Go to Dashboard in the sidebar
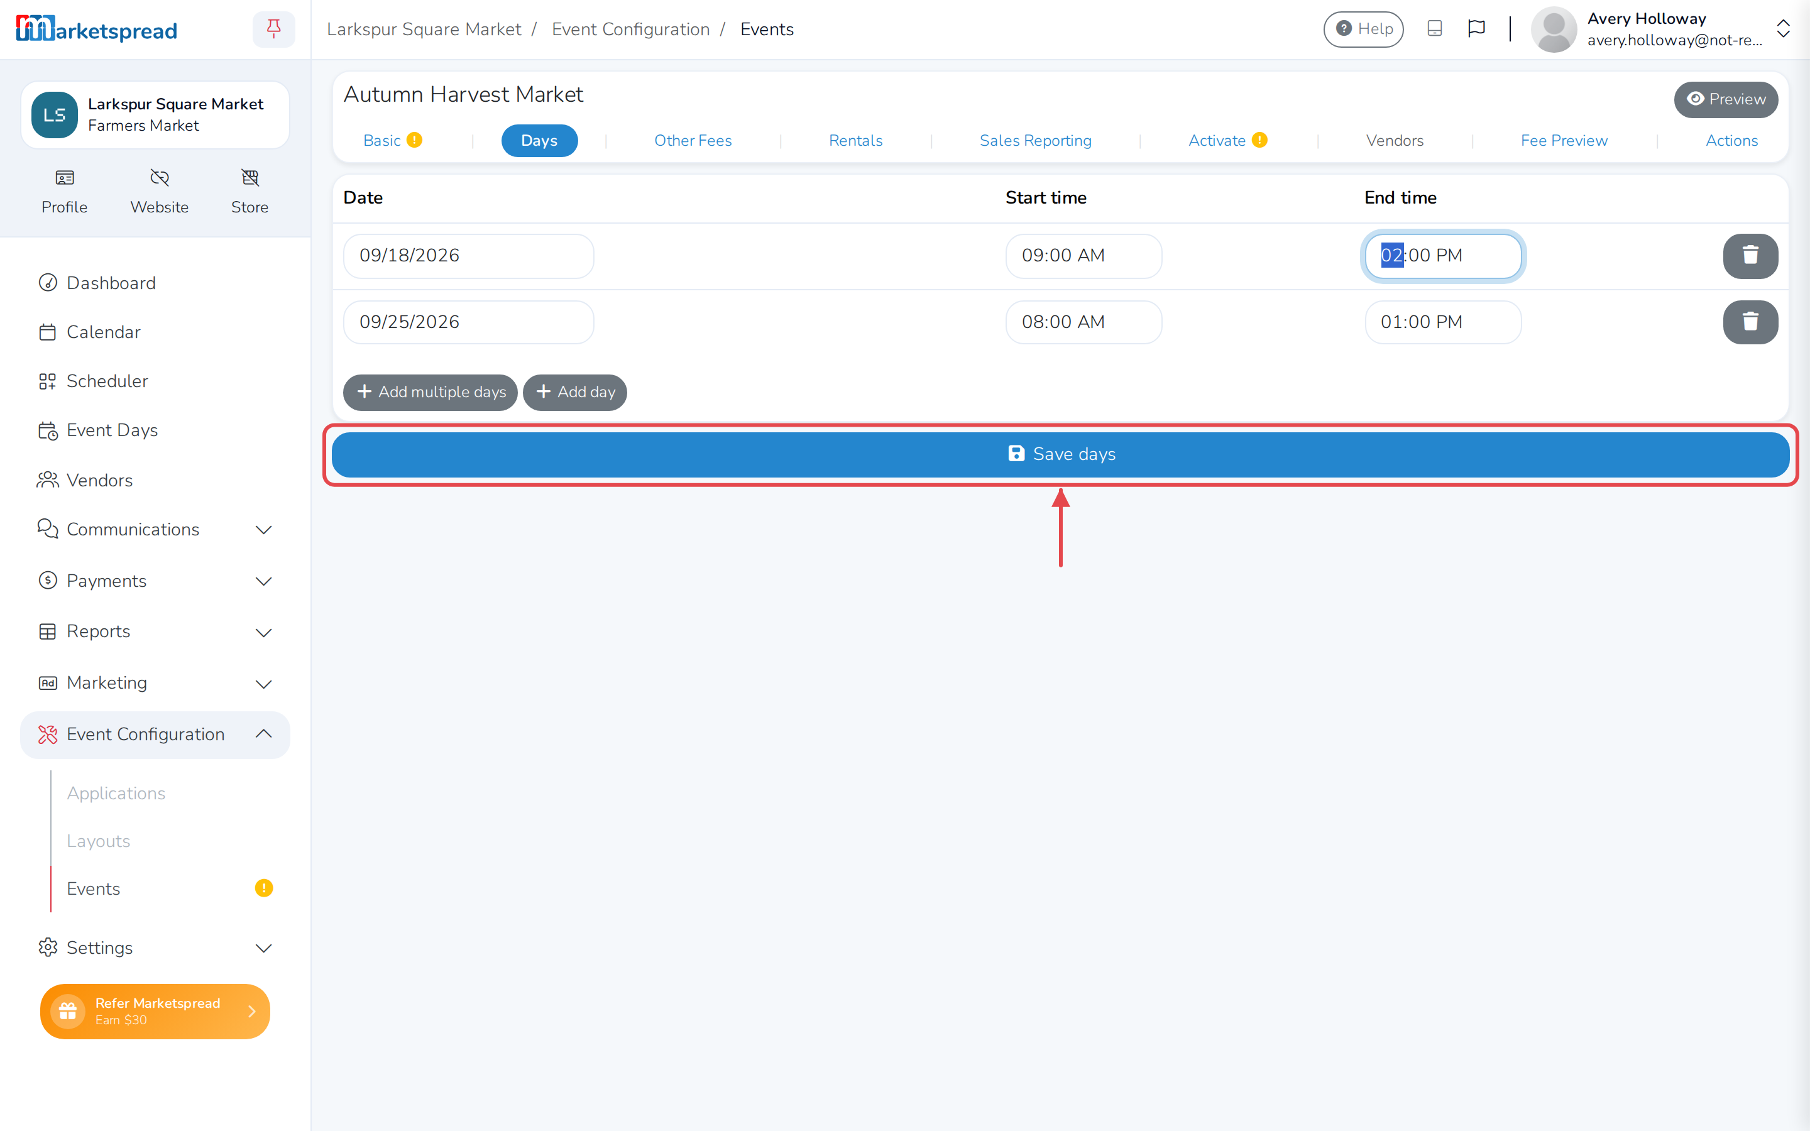Image resolution: width=1810 pixels, height=1131 pixels. (x=155, y=283)
